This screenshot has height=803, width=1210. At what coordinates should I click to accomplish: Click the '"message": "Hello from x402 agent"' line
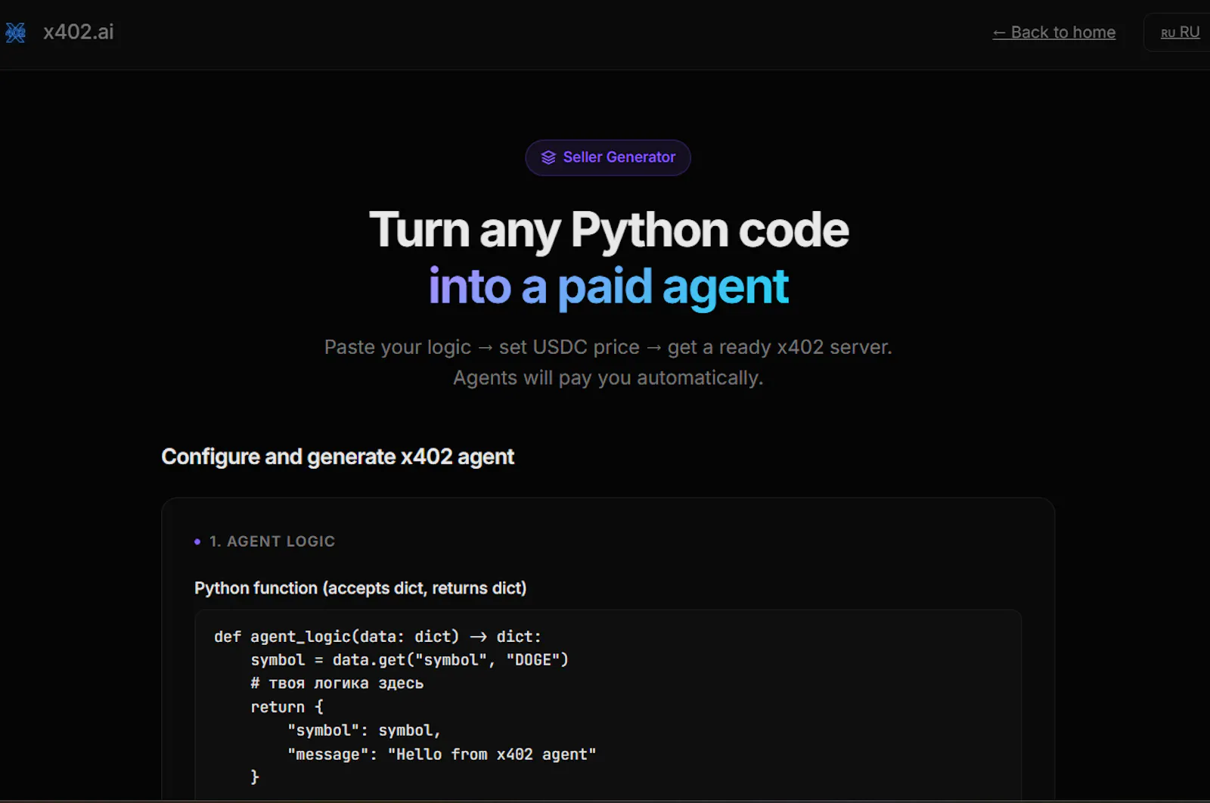click(442, 754)
